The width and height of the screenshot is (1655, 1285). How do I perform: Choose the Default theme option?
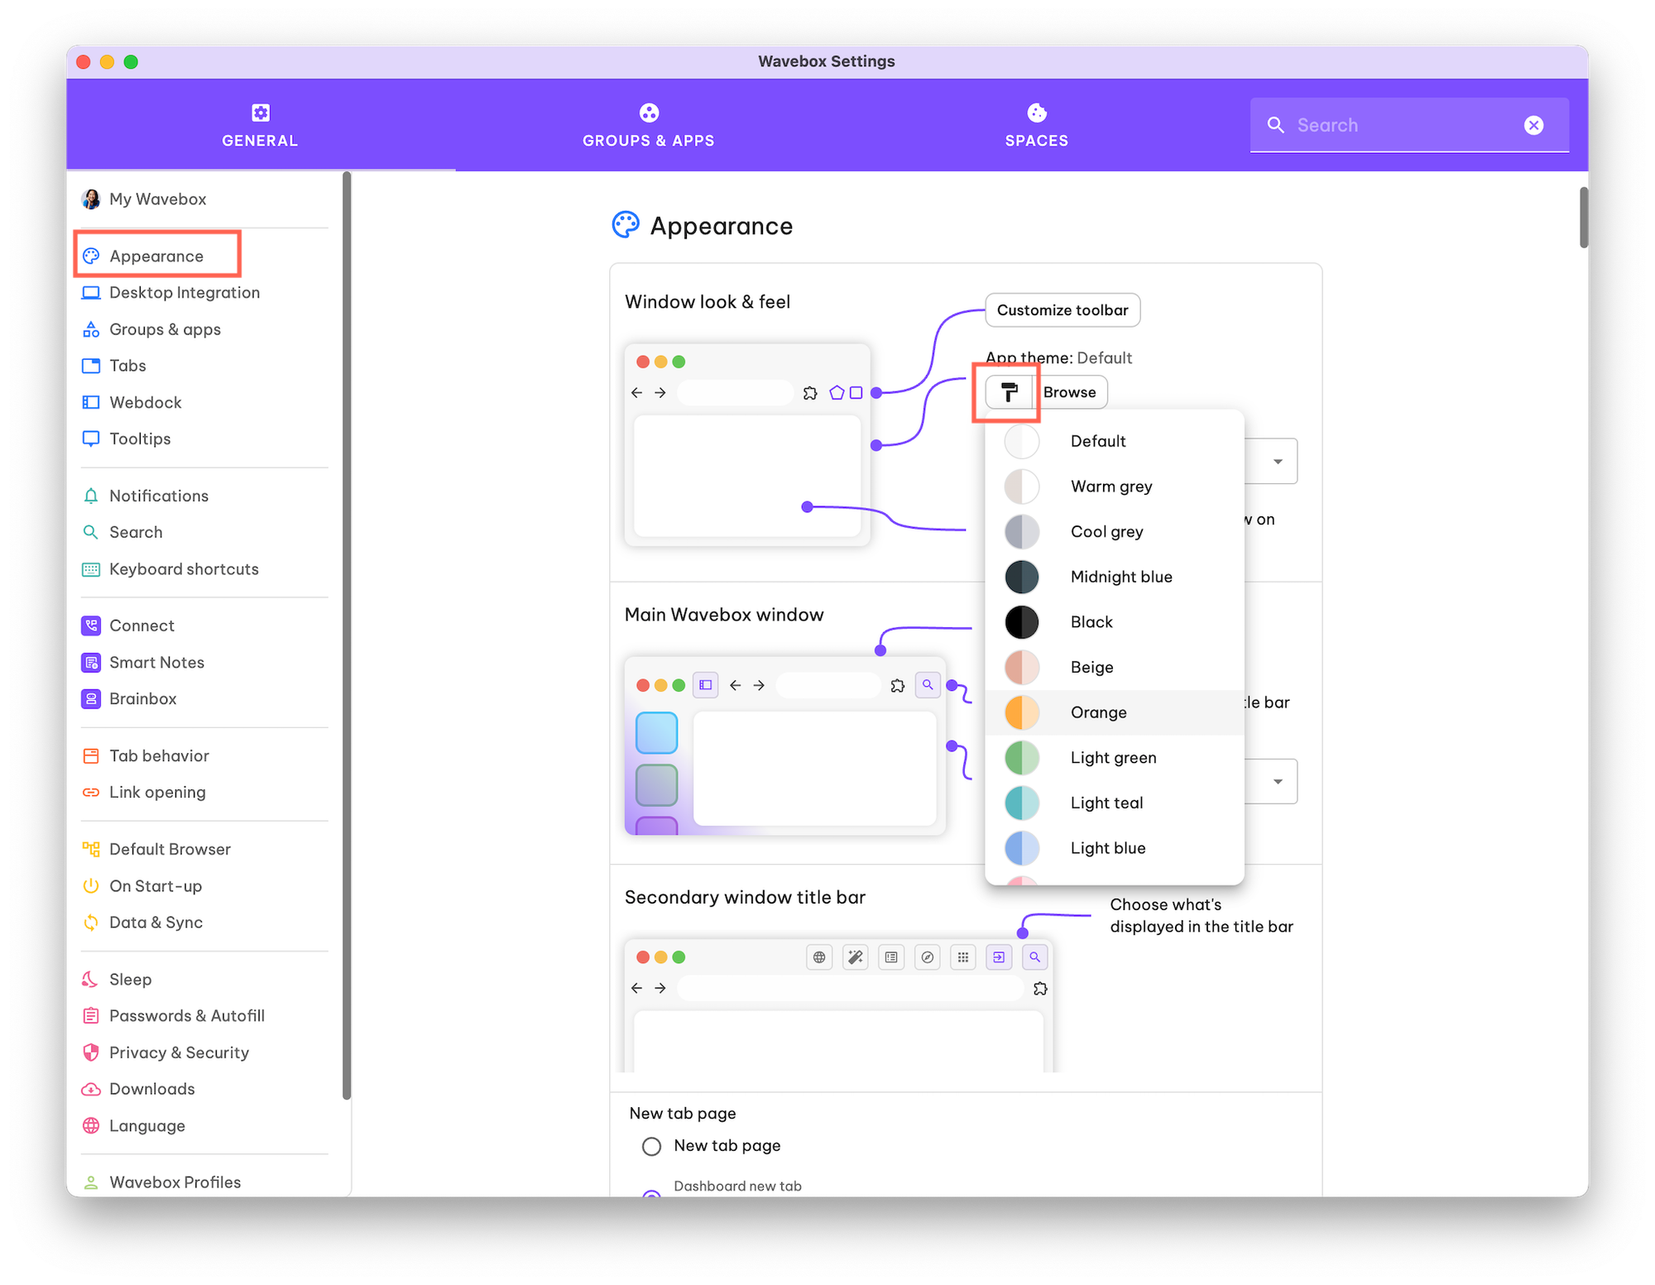coord(1115,441)
